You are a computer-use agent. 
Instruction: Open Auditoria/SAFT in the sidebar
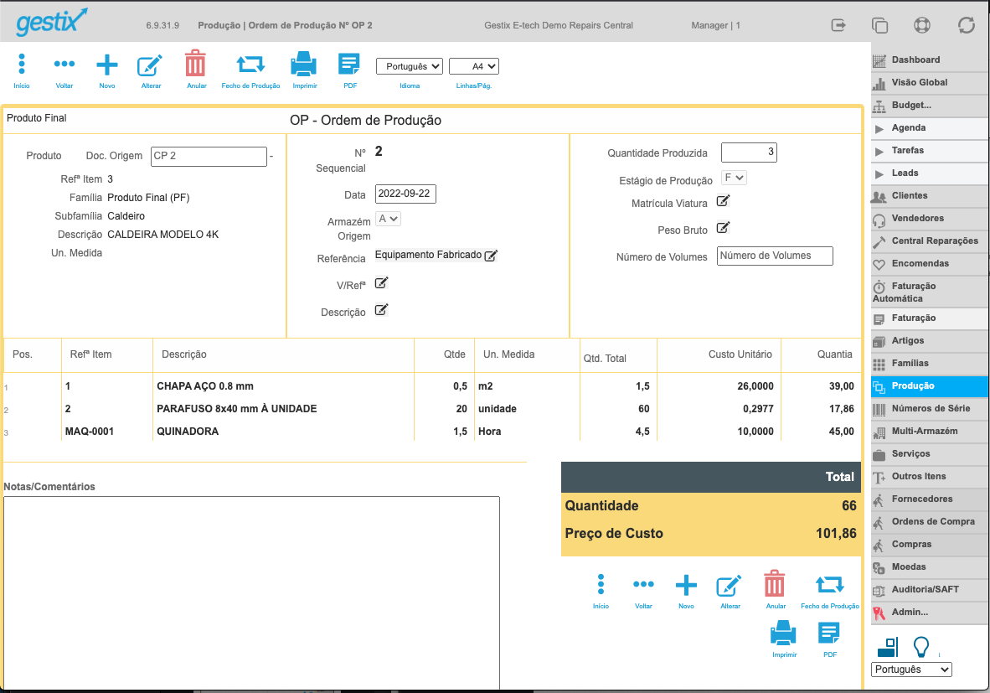coord(930,589)
